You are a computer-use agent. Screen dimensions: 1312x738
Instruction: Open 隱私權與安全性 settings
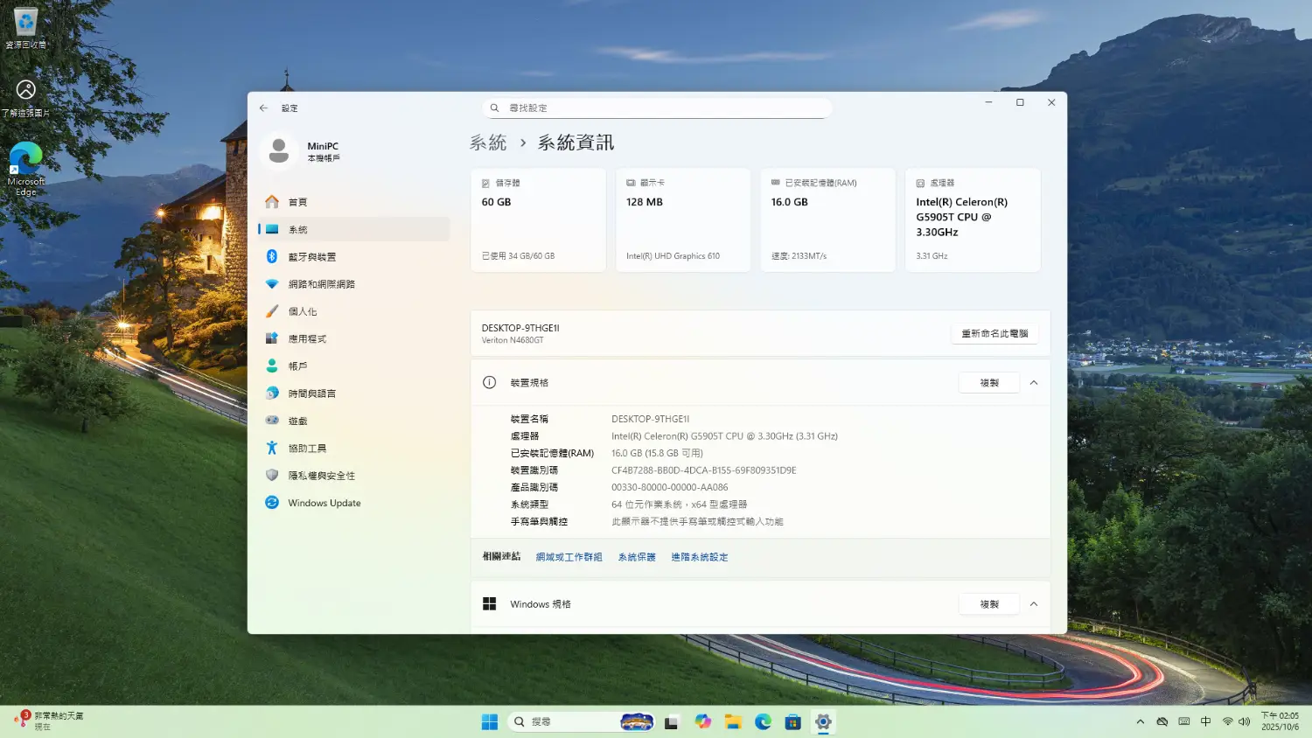[321, 476]
